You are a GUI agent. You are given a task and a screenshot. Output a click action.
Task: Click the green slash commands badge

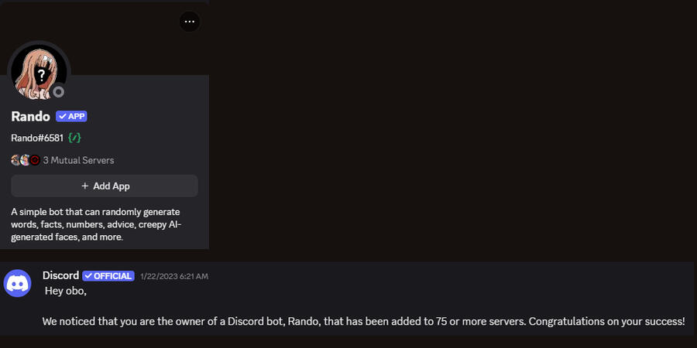pos(74,138)
